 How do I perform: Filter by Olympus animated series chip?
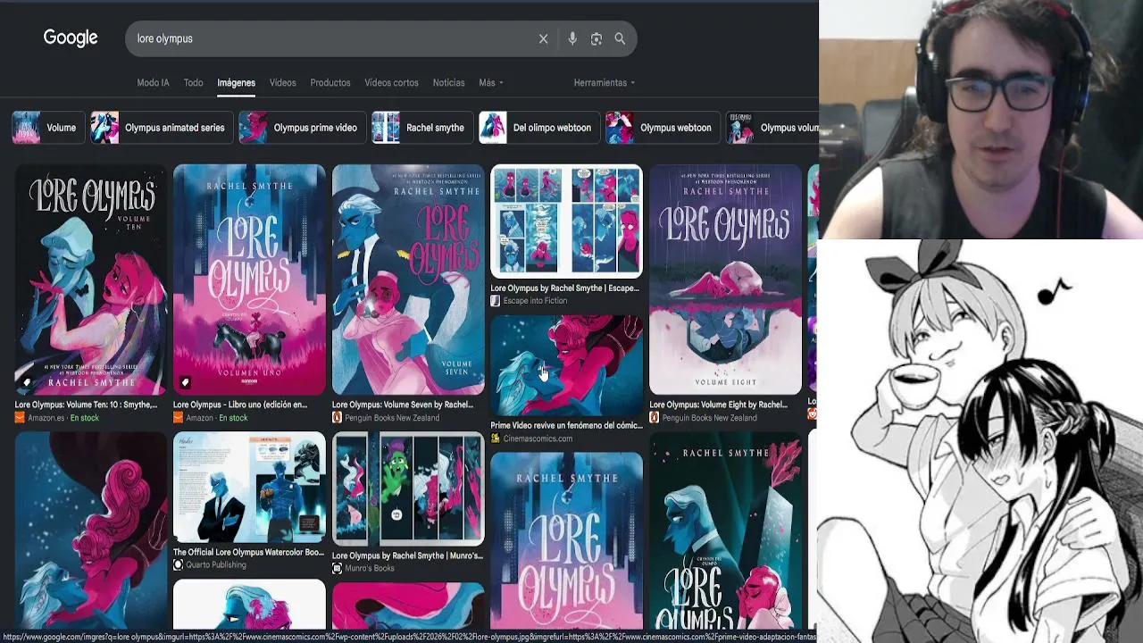[162, 128]
